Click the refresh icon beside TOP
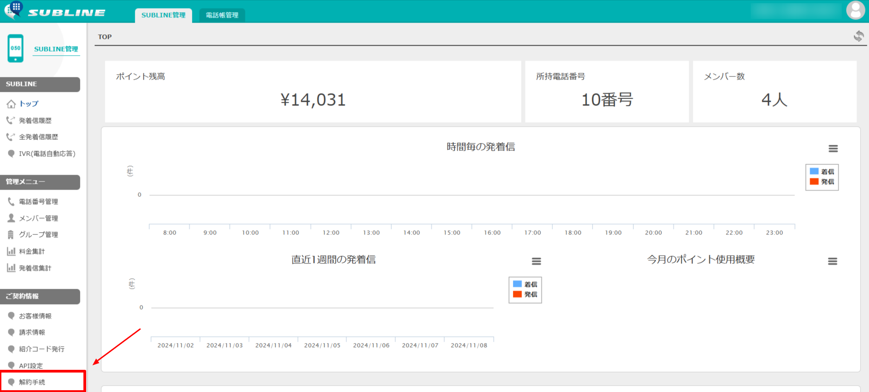Image resolution: width=869 pixels, height=392 pixels. 859,36
